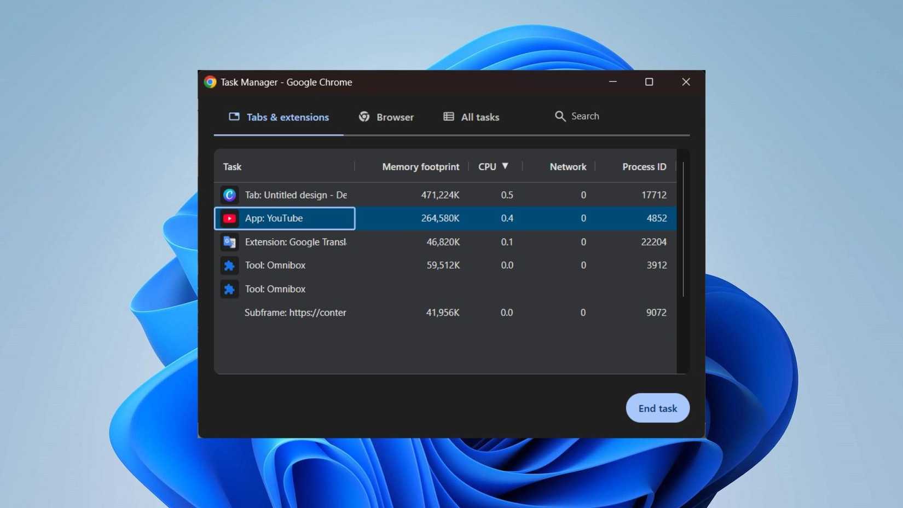Click process ID 3912
The width and height of the screenshot is (903, 508).
[x=656, y=265]
